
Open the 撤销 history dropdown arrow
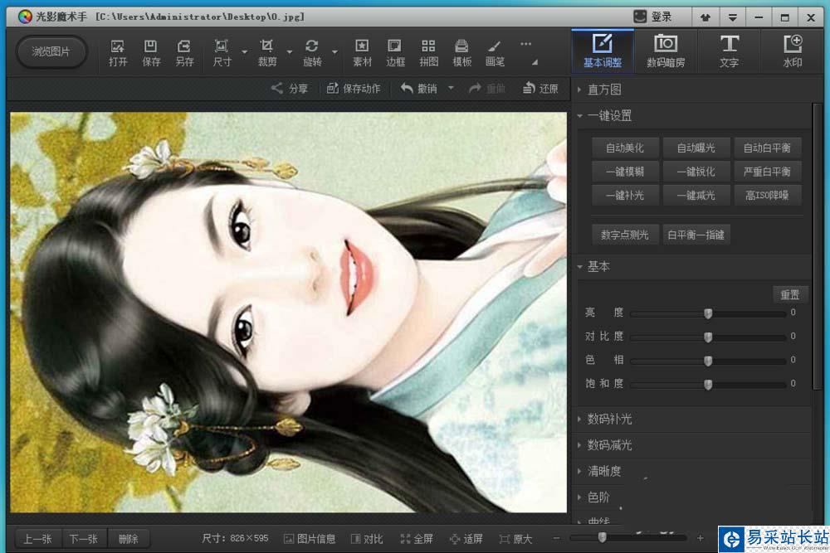(x=451, y=88)
